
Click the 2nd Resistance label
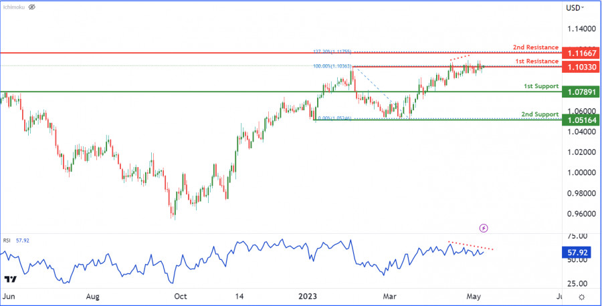pos(536,47)
